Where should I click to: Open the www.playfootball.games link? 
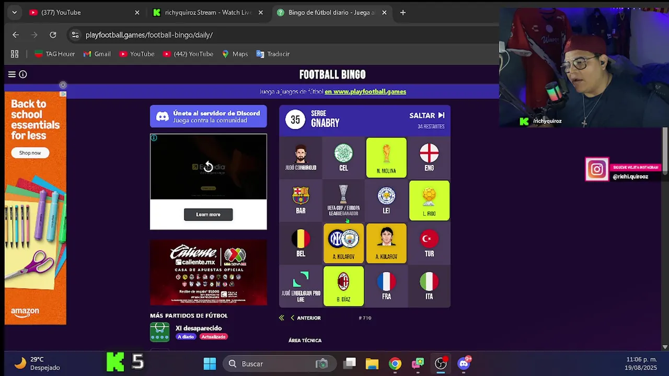coord(365,91)
